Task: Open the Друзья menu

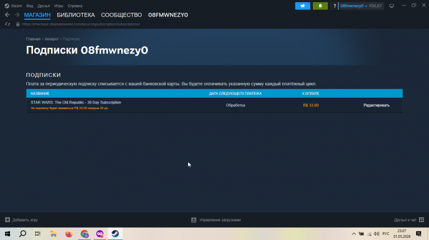Action: [x=44, y=6]
